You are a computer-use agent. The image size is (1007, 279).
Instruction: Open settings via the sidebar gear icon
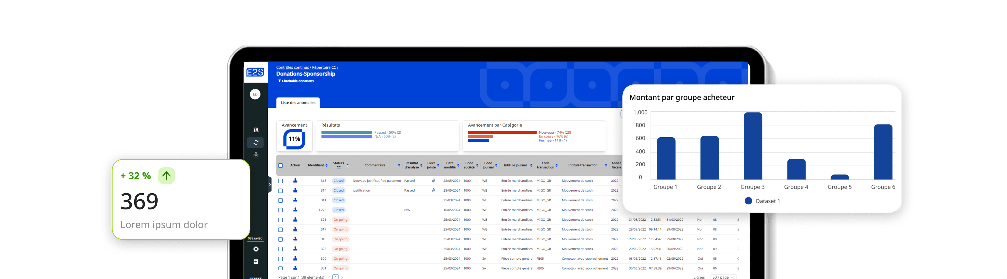pyautogui.click(x=256, y=249)
